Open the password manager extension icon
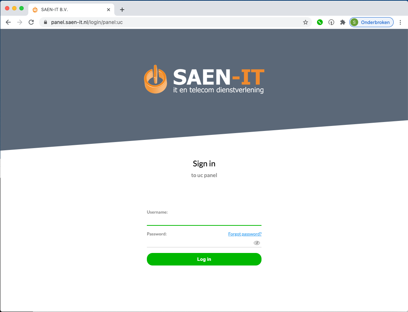 [331, 22]
